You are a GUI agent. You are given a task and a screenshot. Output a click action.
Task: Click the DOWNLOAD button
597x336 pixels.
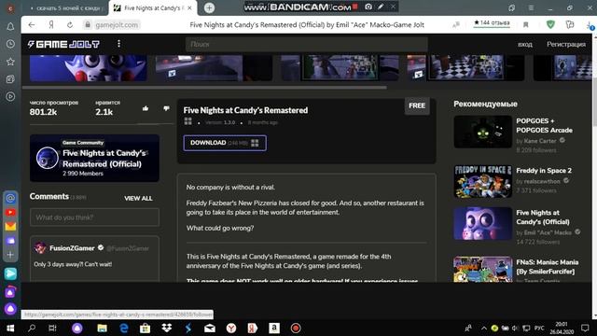click(225, 143)
